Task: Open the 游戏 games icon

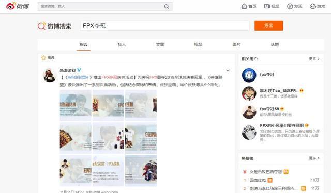Action: pyautogui.click(x=312, y=6)
